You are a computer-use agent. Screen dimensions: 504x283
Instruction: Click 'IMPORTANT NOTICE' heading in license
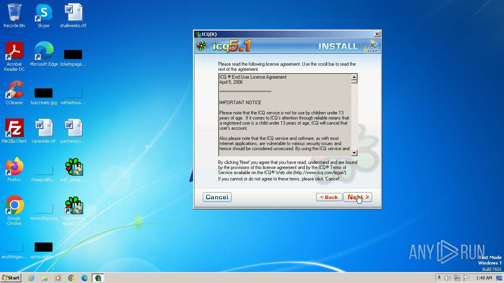point(240,103)
